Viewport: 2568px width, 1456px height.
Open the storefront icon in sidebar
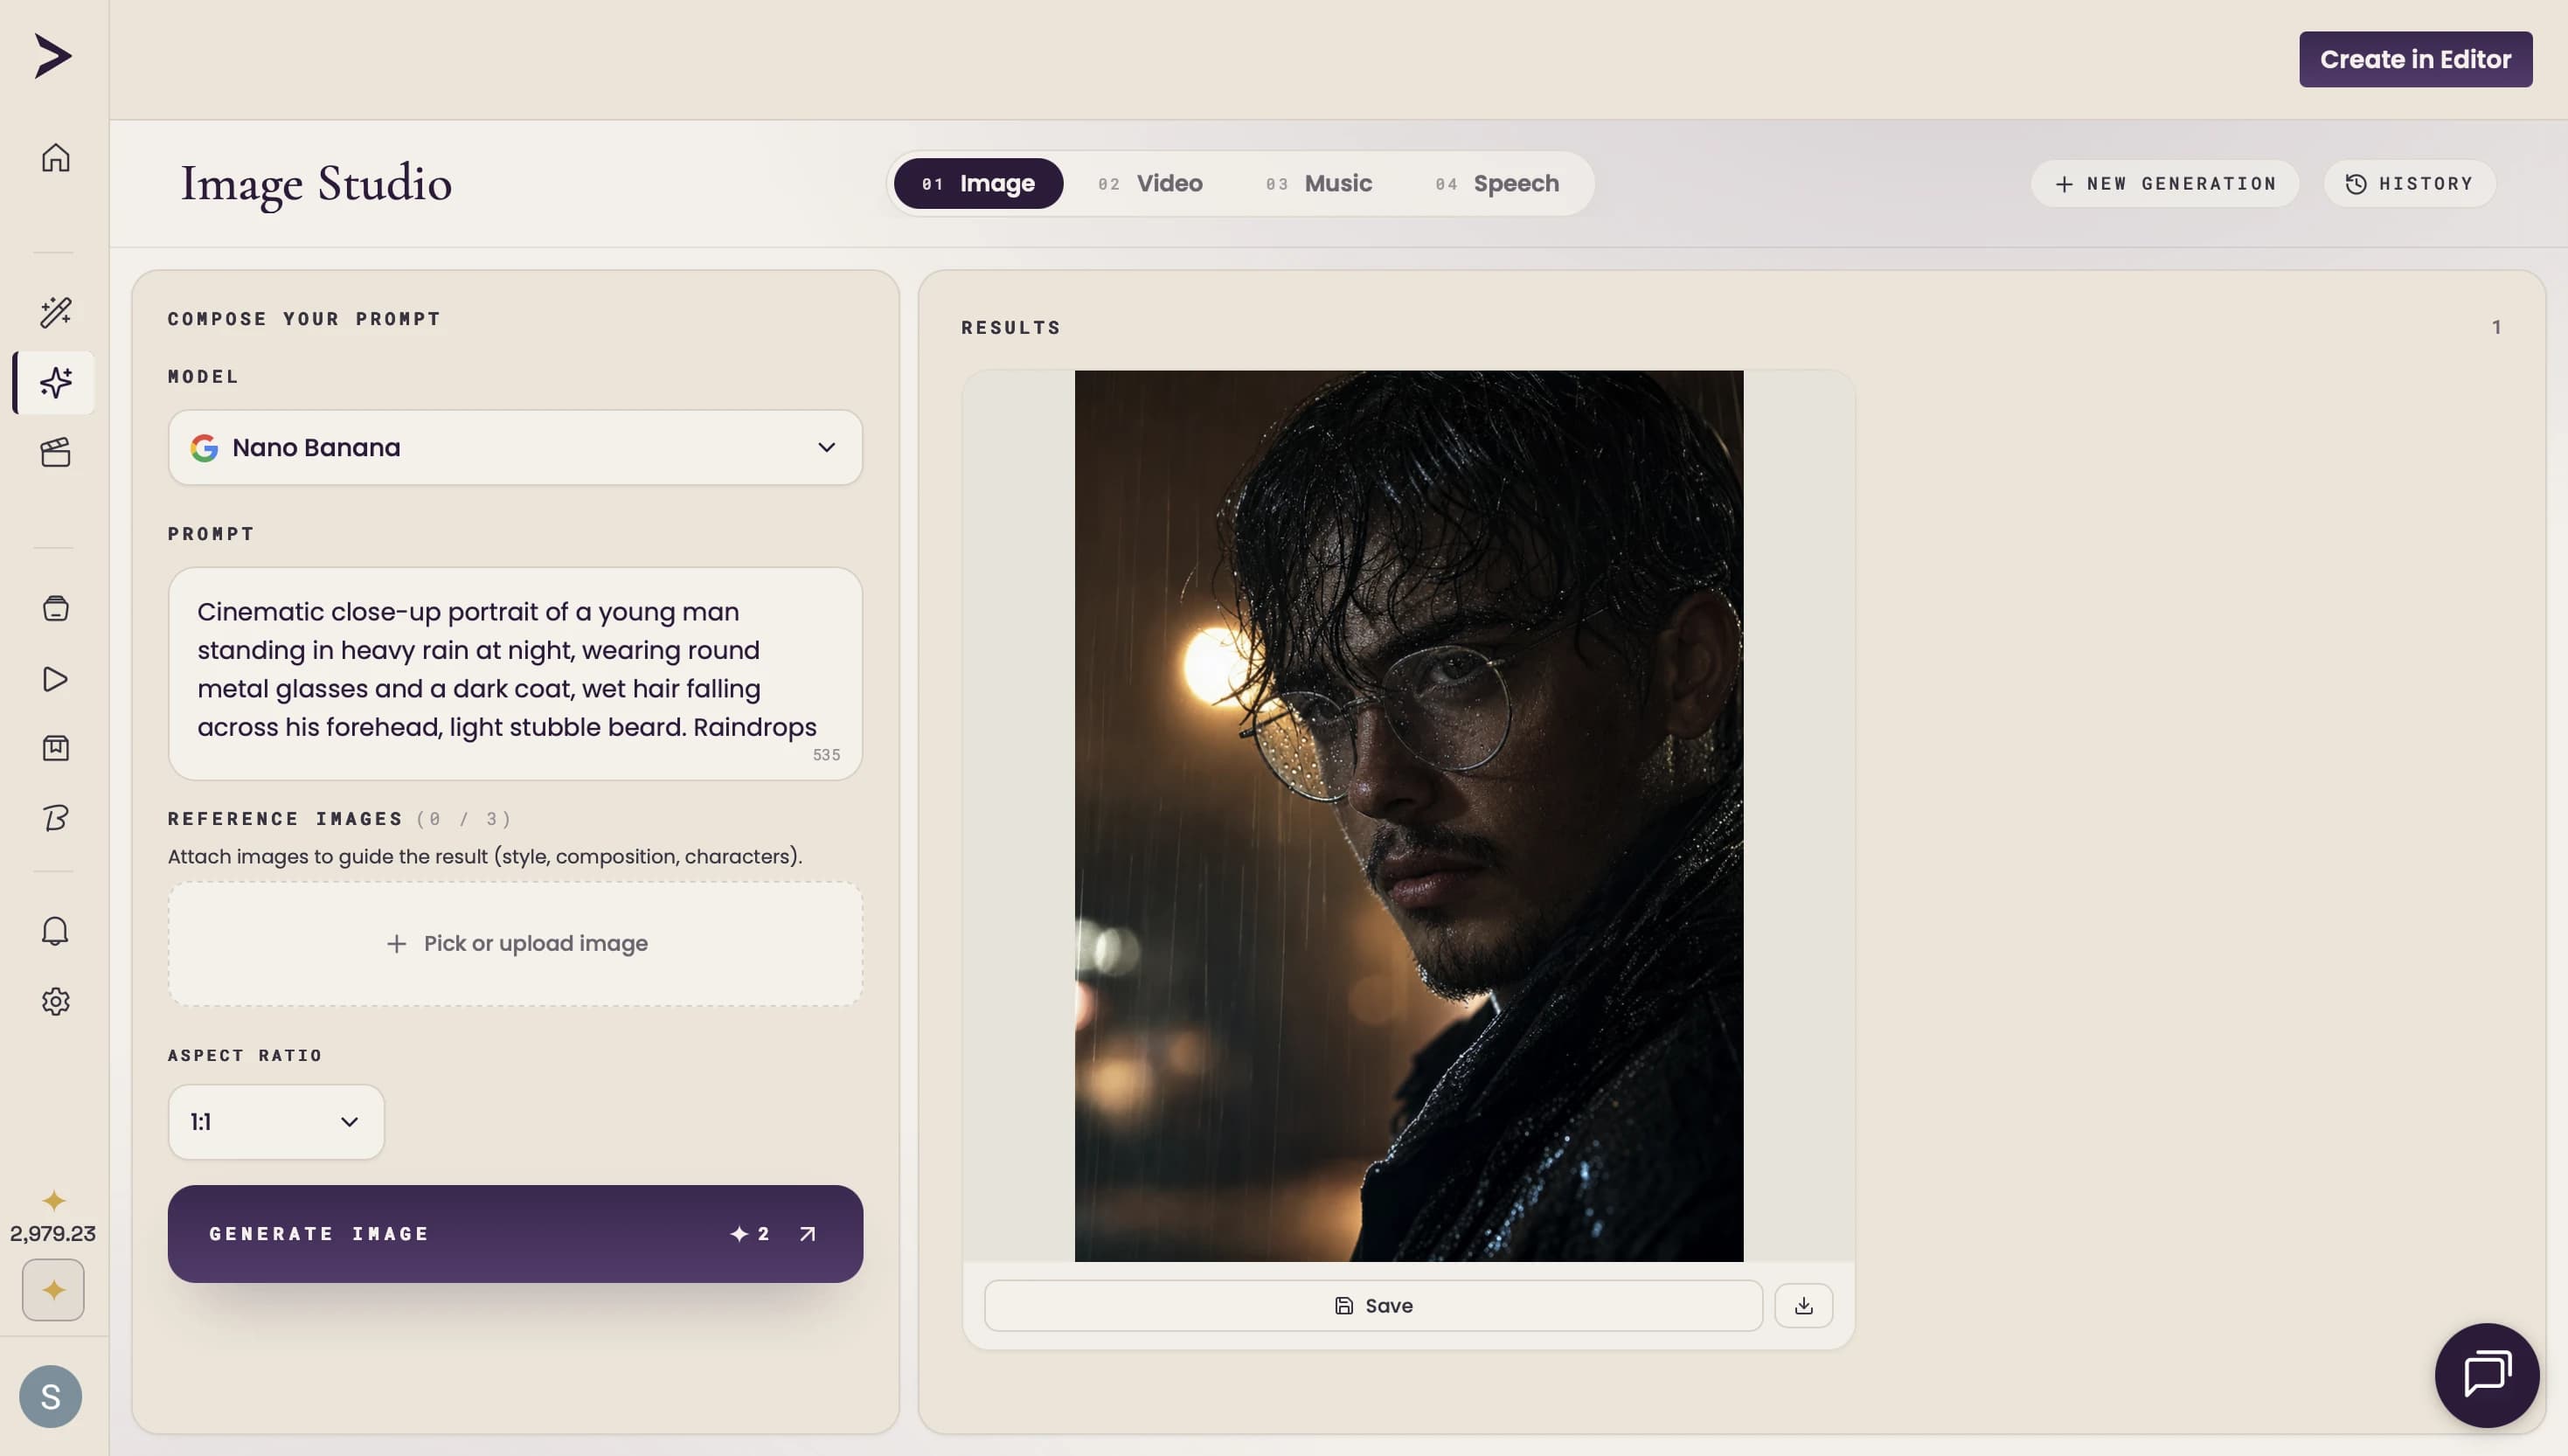click(55, 748)
